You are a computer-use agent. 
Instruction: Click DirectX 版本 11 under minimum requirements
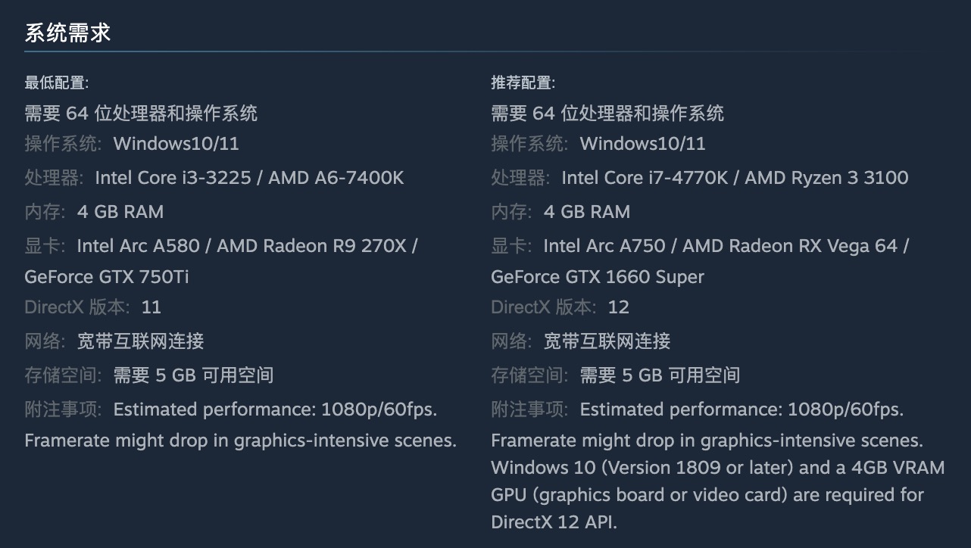point(93,307)
